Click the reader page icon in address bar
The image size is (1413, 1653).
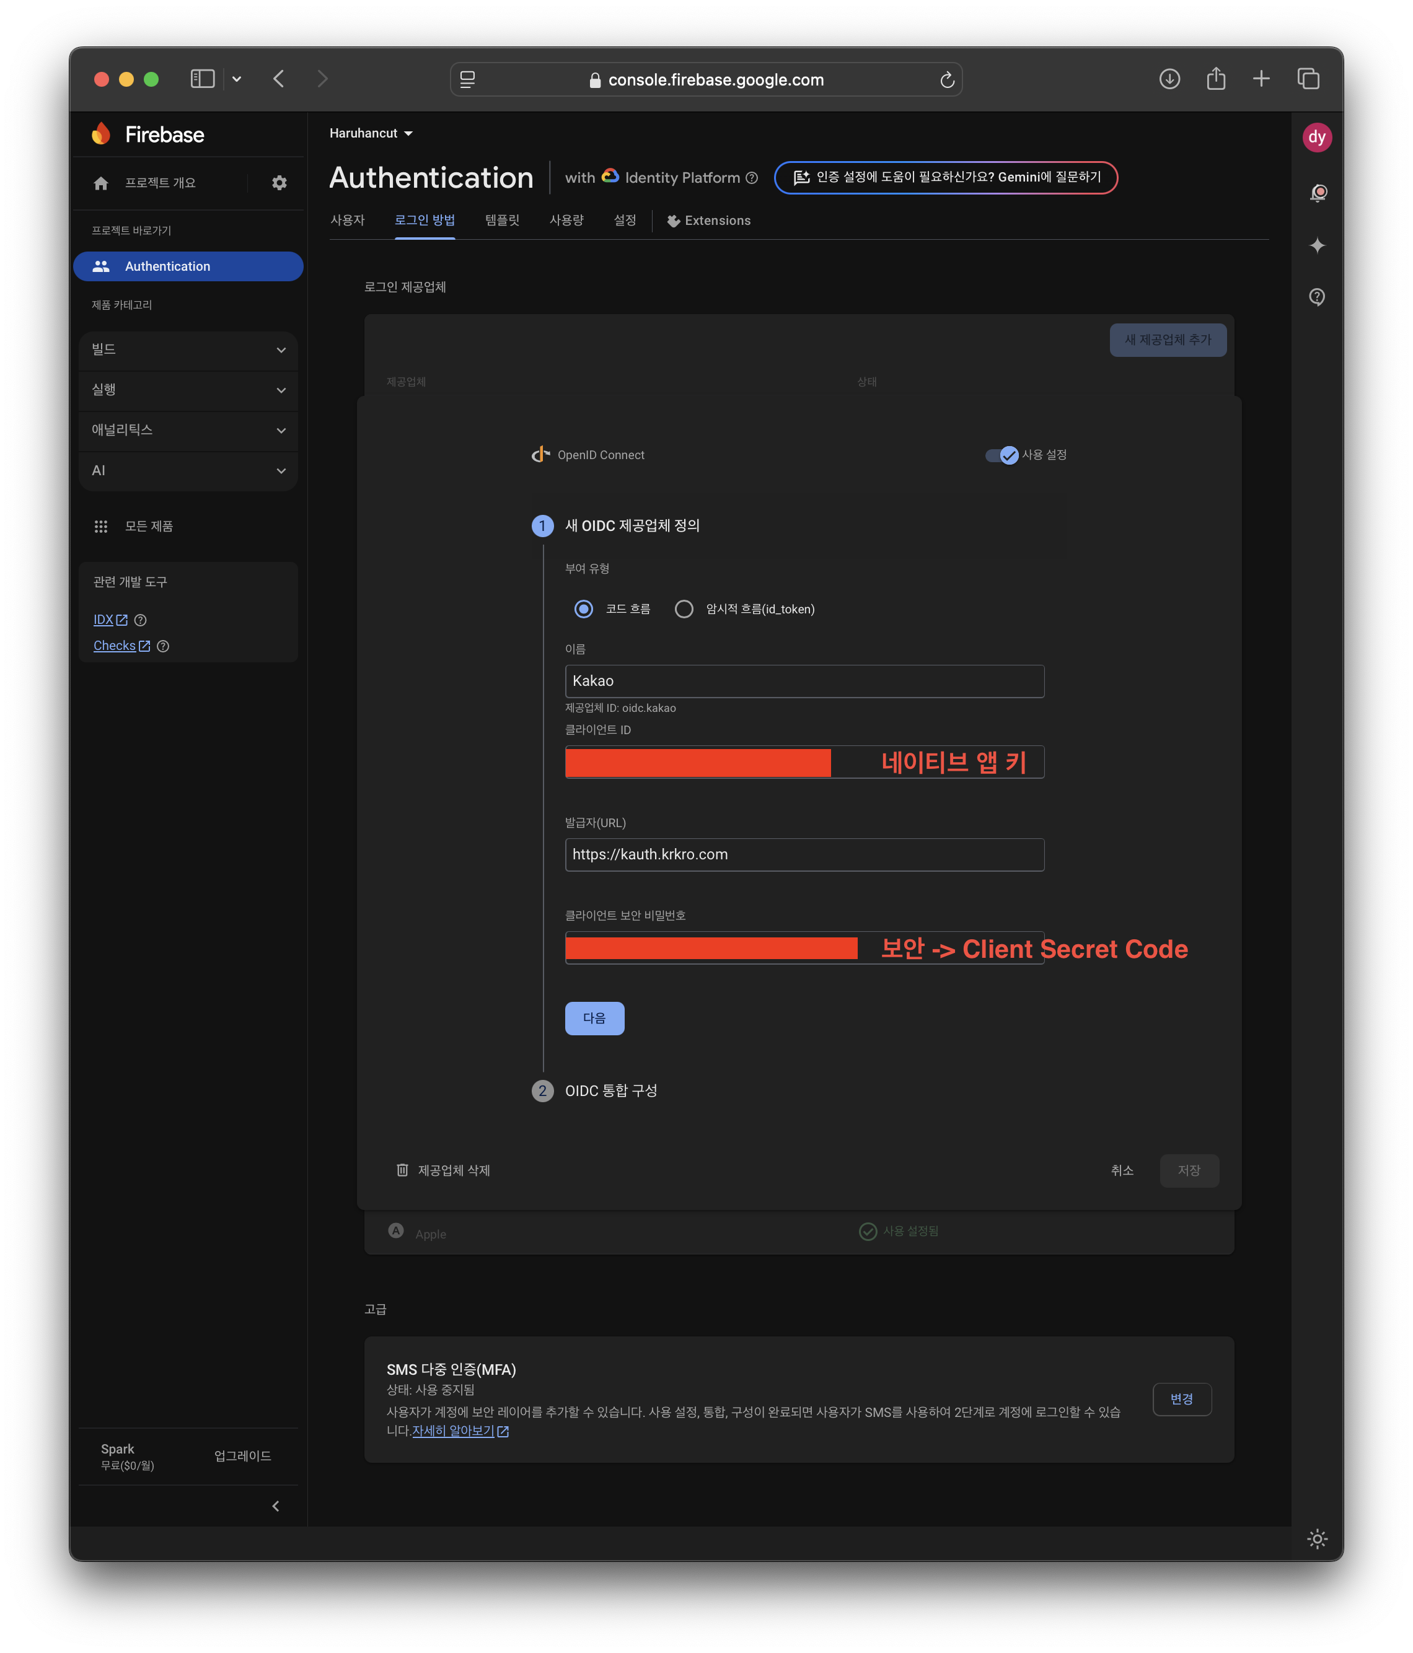pyautogui.click(x=467, y=79)
